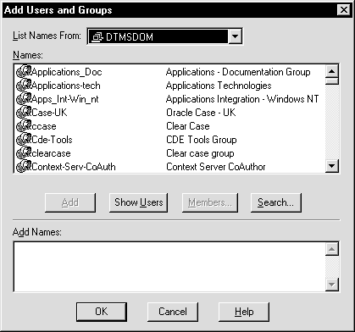355x332 pixels.
Task: Select the clearcase group name
Action: [x=51, y=153]
